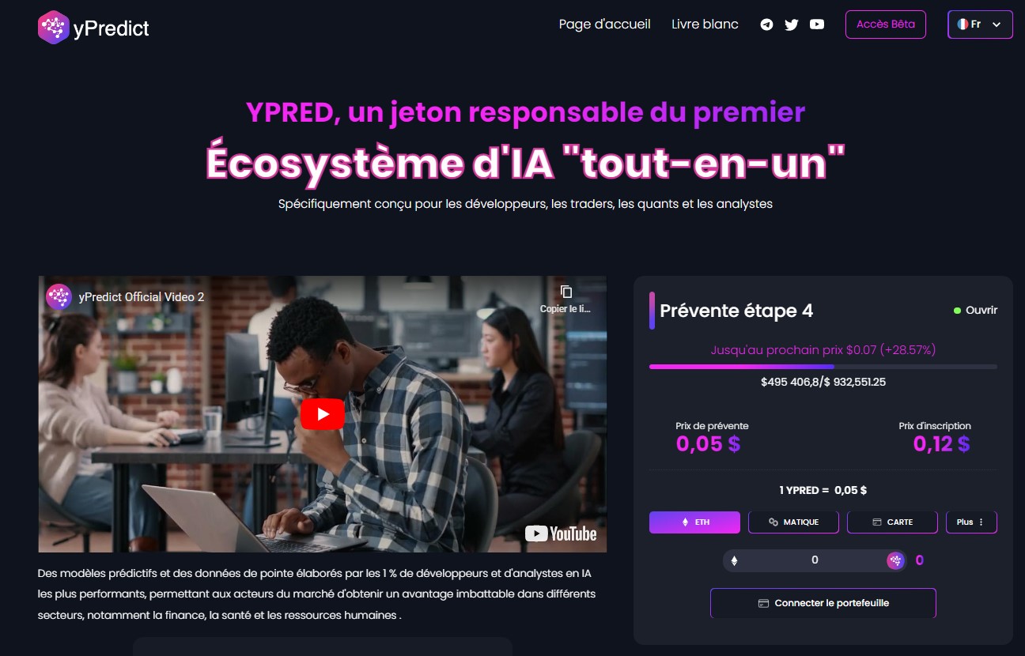Click the yPredict channel avatar in the video
The image size is (1025, 656).
(x=59, y=296)
